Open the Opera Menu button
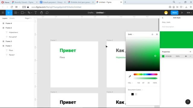Screen dimensions: 193x108 [5, 2]
